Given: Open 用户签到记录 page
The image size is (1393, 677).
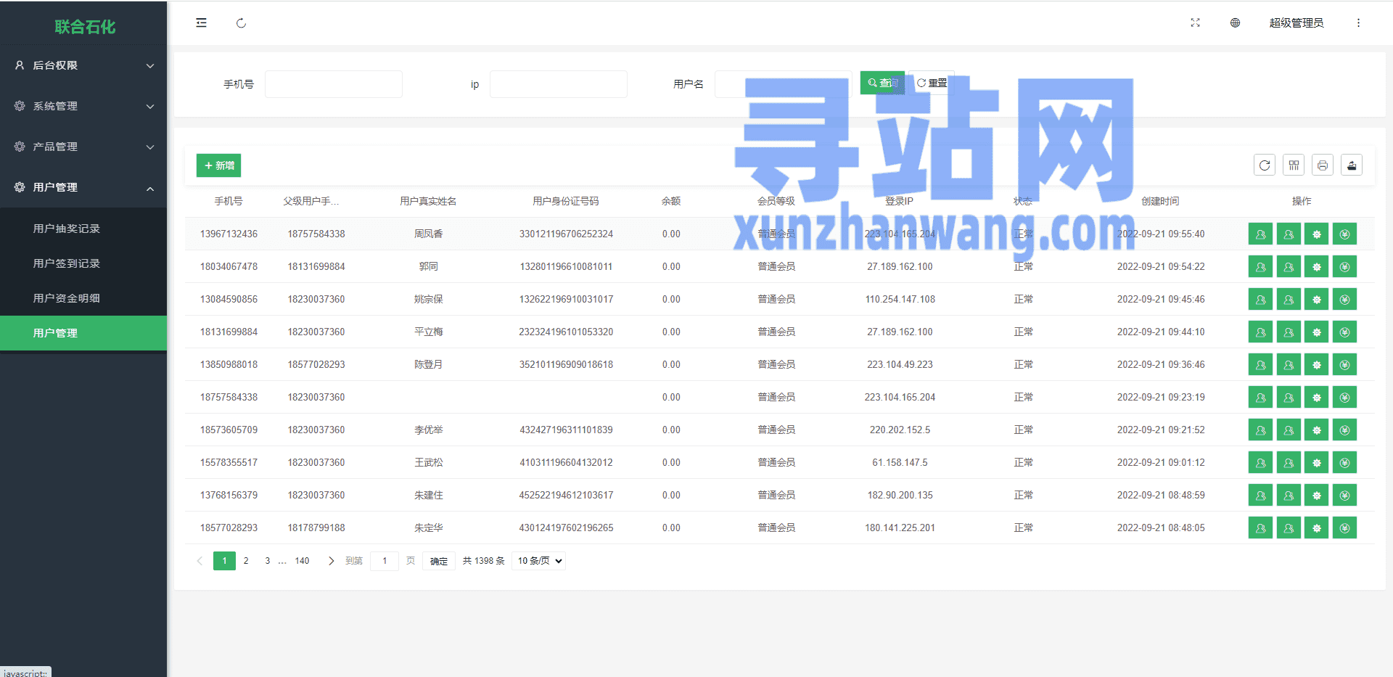Looking at the screenshot, I should [83, 263].
